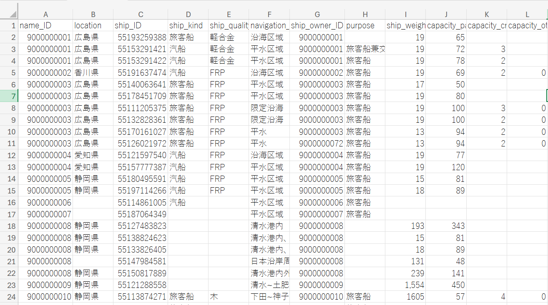Screen dimensions: 548x305
Task: Select column K header
Action: (487, 14)
